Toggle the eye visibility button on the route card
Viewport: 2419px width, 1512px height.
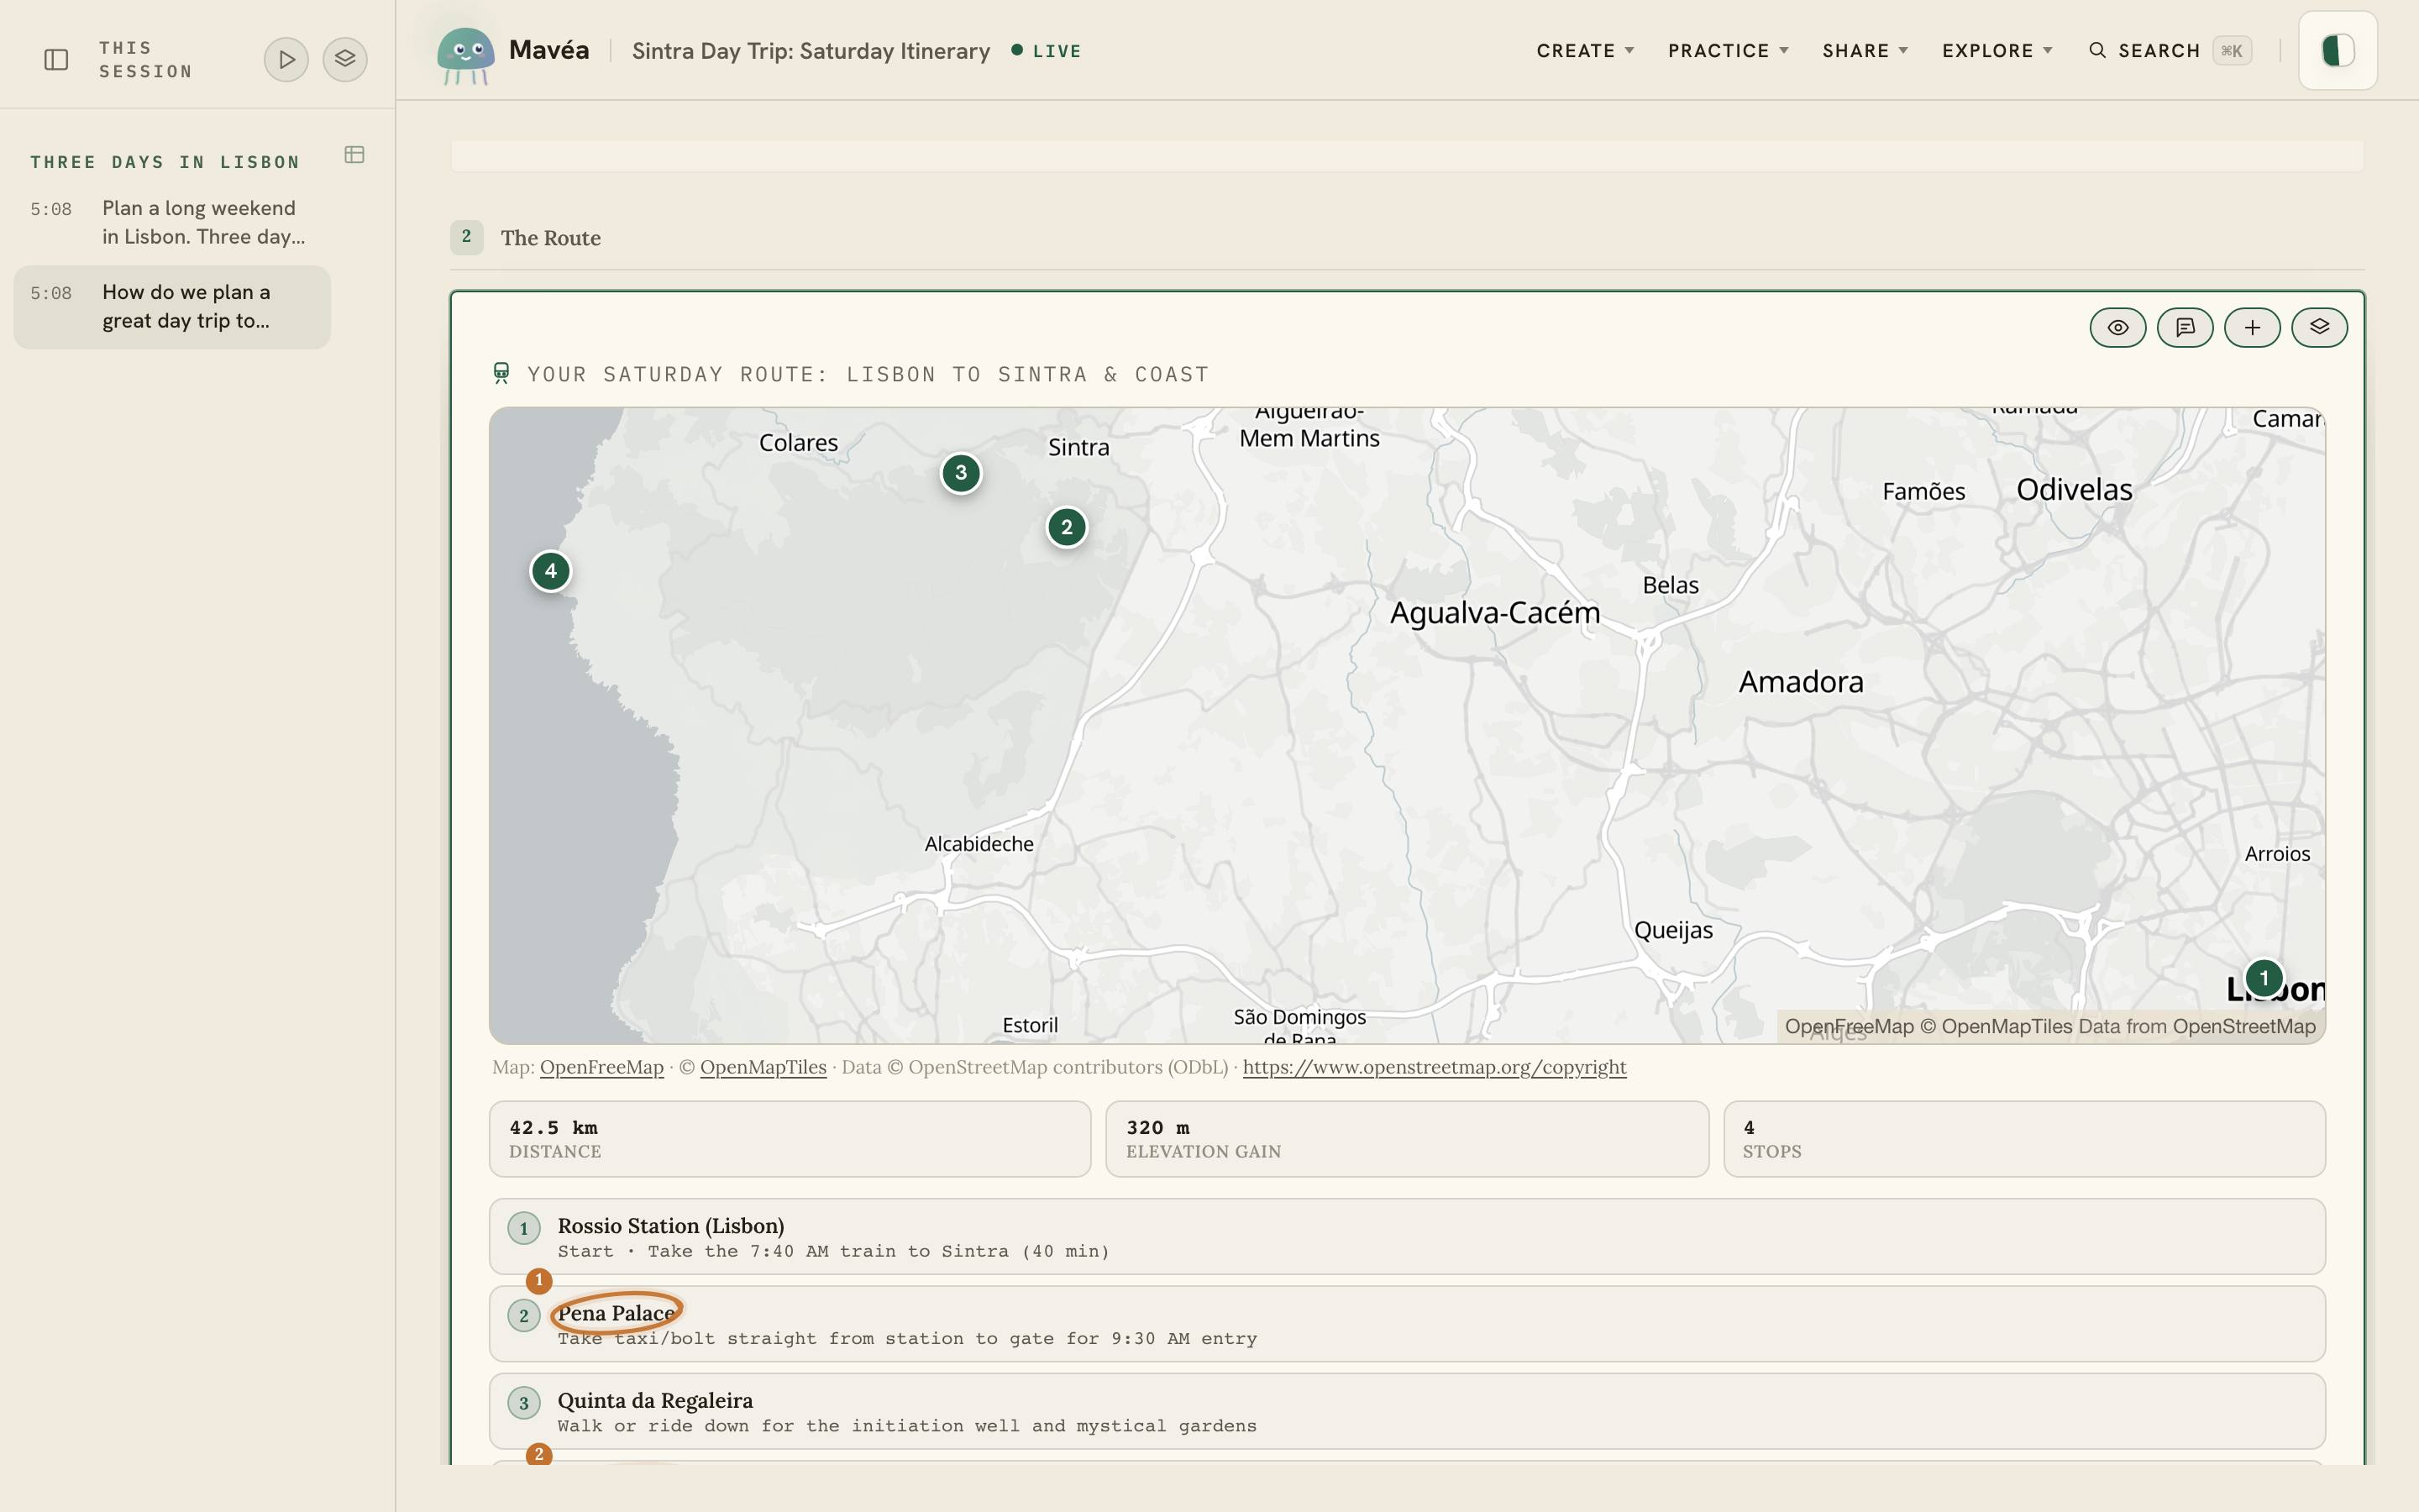click(x=2117, y=327)
